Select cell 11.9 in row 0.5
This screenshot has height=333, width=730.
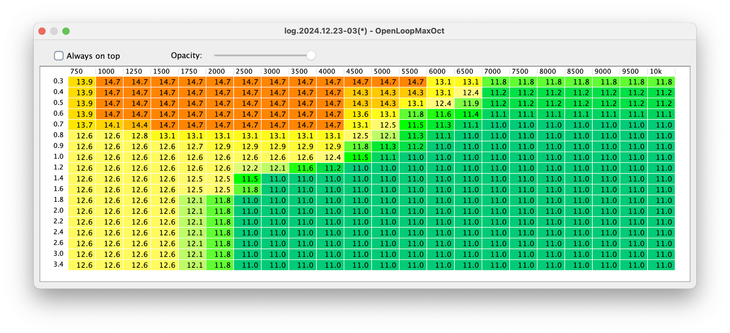pos(468,103)
